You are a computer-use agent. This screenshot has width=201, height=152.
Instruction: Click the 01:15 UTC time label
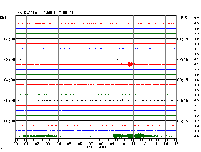[183, 39]
